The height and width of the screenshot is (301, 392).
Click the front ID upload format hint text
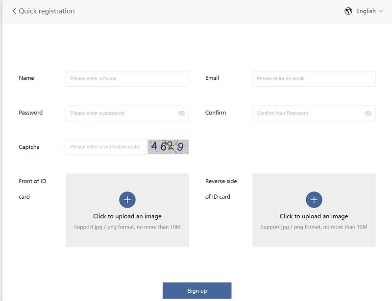pos(127,227)
